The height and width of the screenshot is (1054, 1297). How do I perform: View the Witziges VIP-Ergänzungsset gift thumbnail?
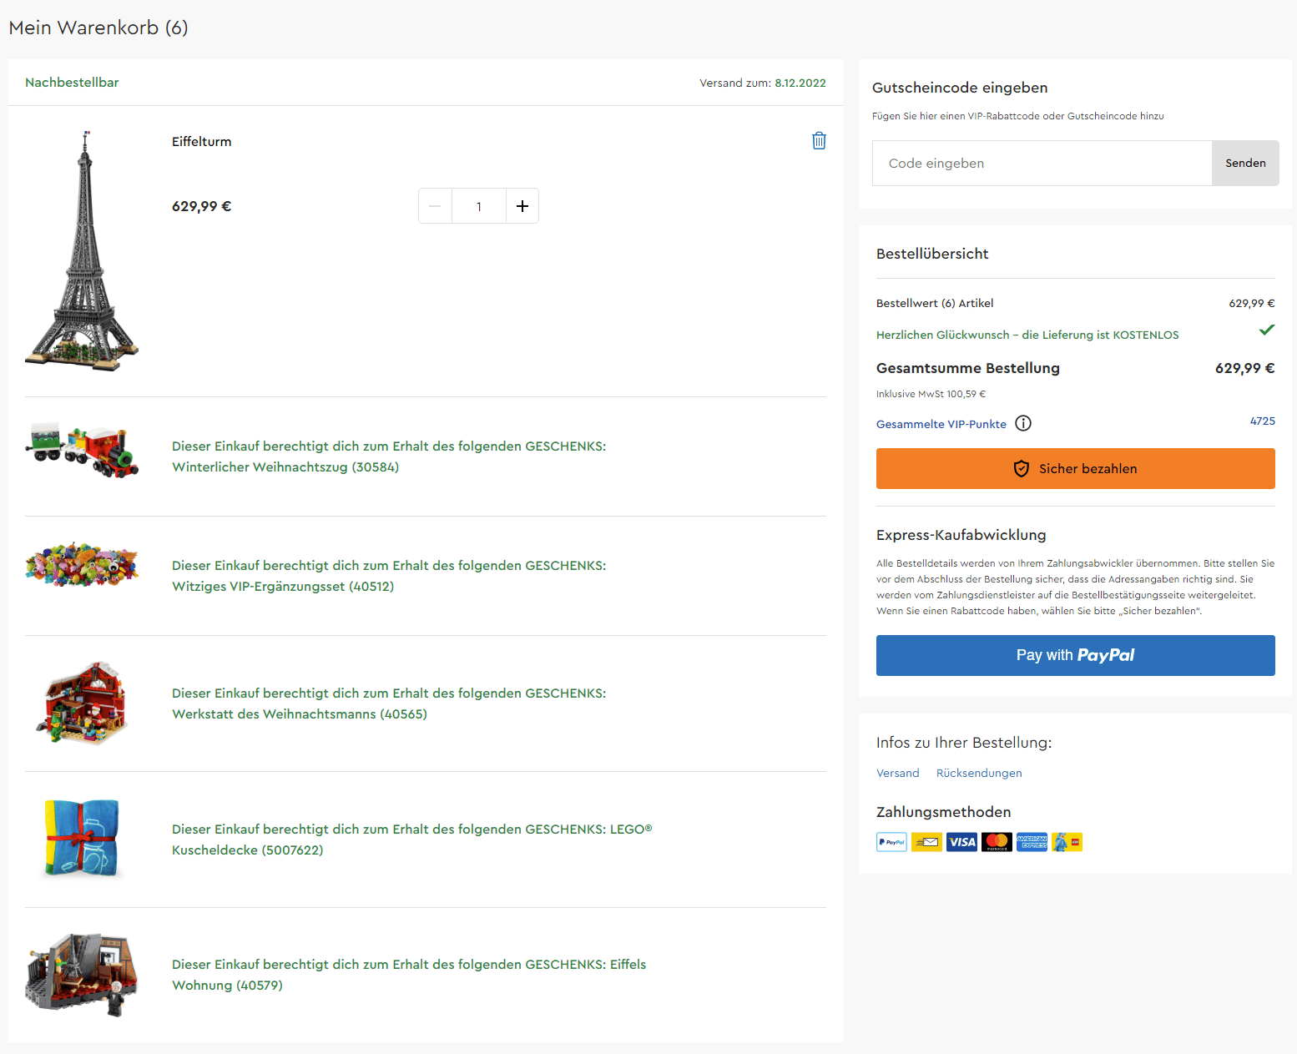coord(82,564)
